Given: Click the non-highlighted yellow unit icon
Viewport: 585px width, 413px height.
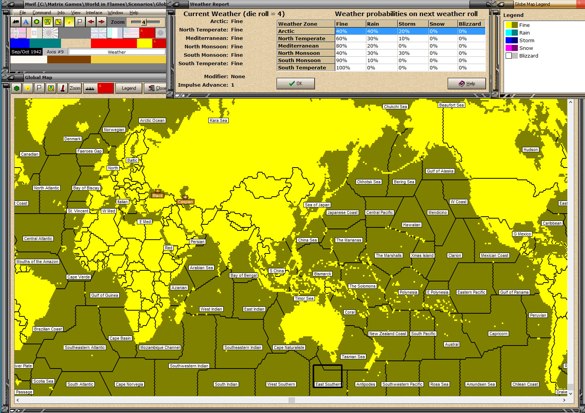Looking at the screenshot, I should pyautogui.click(x=58, y=22).
